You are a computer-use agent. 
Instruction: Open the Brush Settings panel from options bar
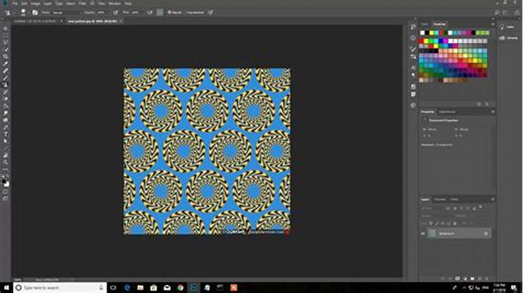point(35,12)
